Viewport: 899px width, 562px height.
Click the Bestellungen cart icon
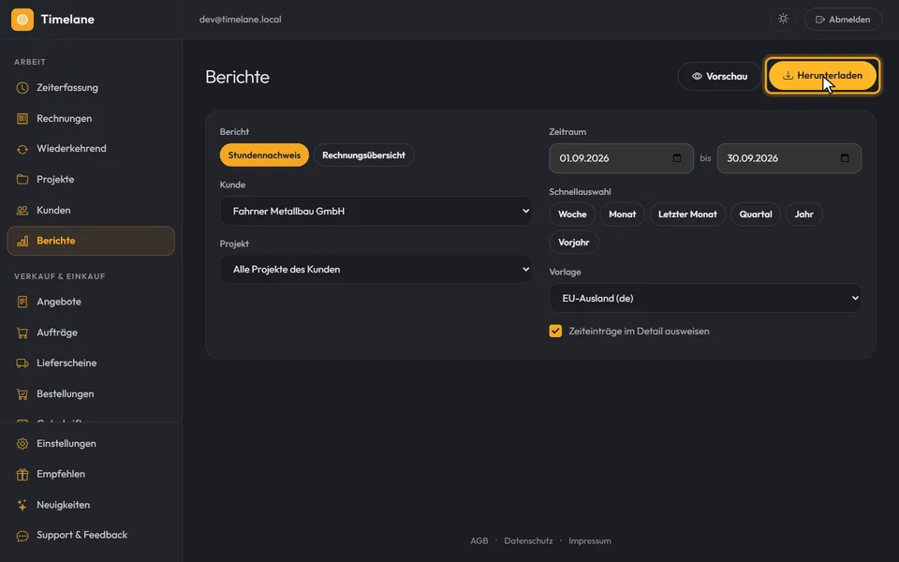(22, 394)
